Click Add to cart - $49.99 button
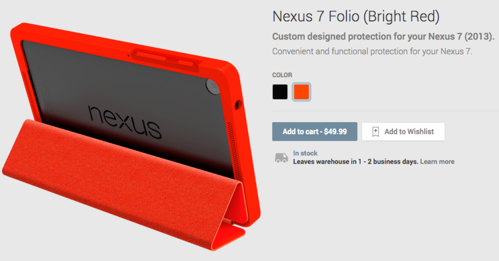The image size is (499, 261). pyautogui.click(x=315, y=131)
